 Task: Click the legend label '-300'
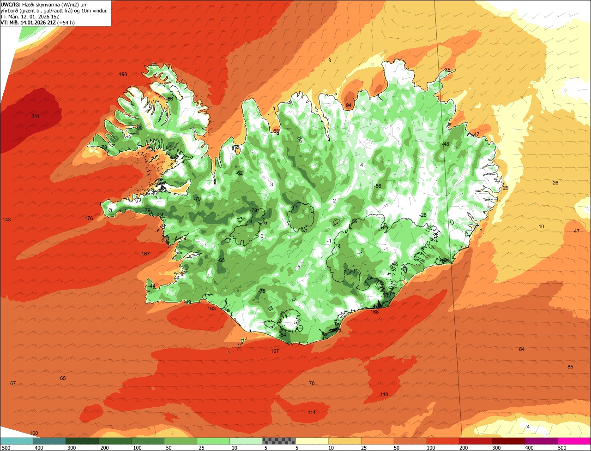(x=71, y=448)
